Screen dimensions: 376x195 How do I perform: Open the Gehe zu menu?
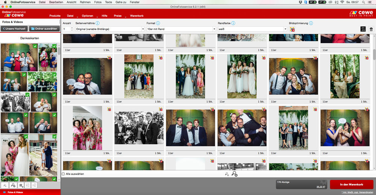coord(121,2)
